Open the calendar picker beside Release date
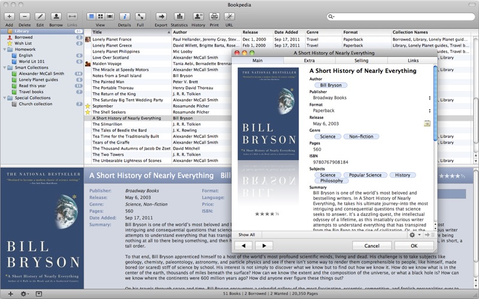This screenshot has width=479, height=299. 427,123
